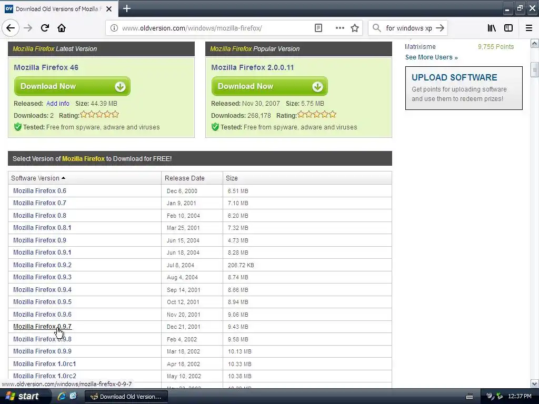Viewport: 539px width, 404px height.
Task: Open the on-screen keyboard tray icon
Action: click(469, 397)
